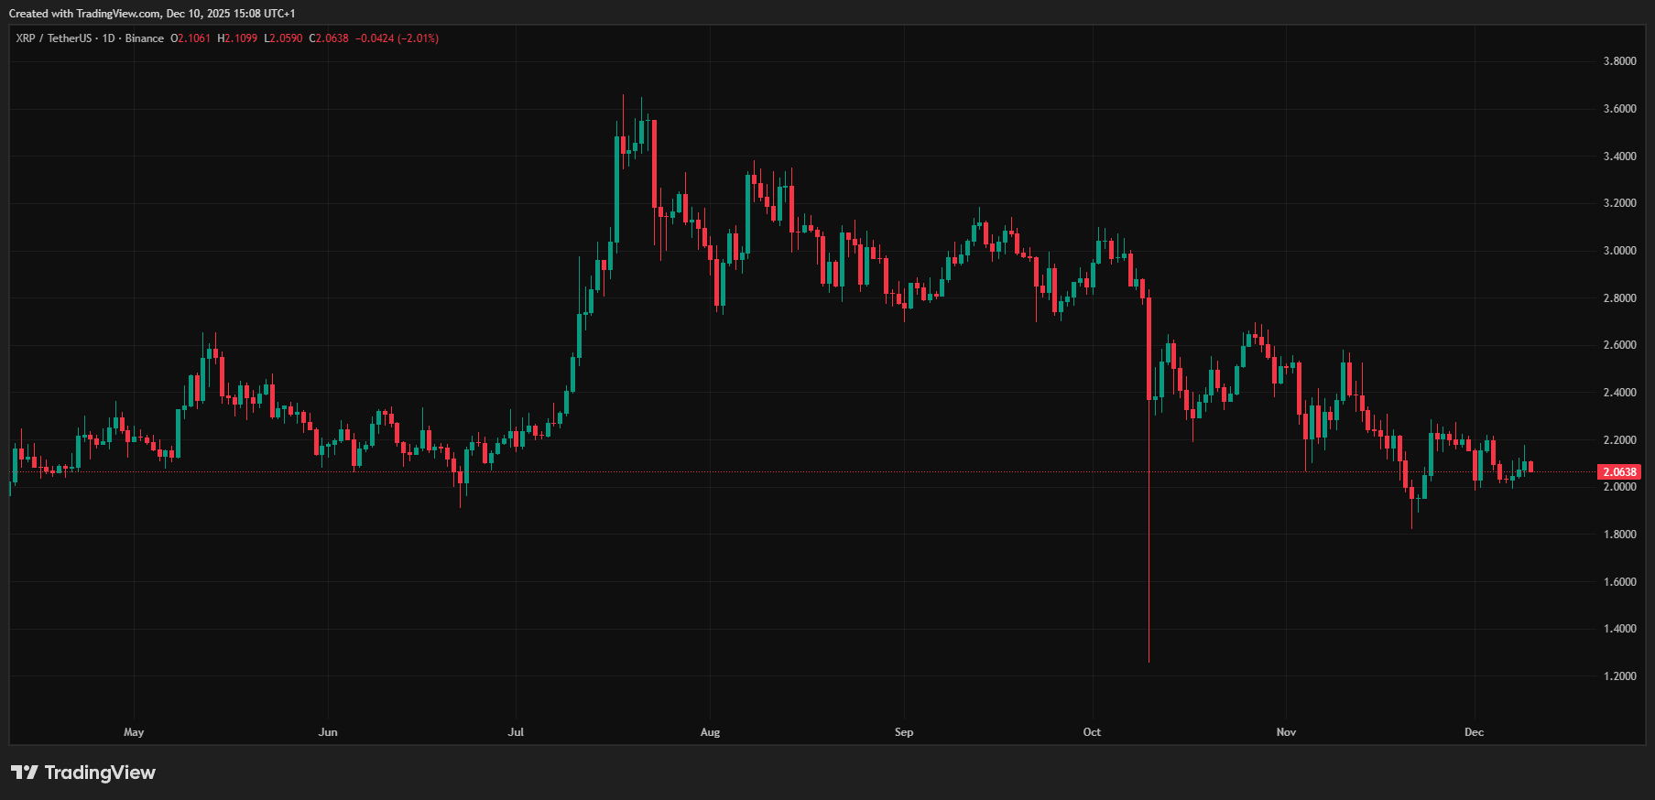Click the high price value 2.1099
Screen dimensions: 1655x800
point(241,38)
